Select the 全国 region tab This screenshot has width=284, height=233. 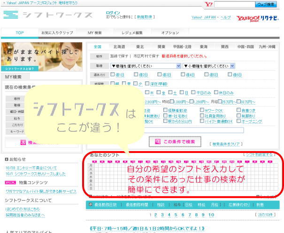coord(98,47)
